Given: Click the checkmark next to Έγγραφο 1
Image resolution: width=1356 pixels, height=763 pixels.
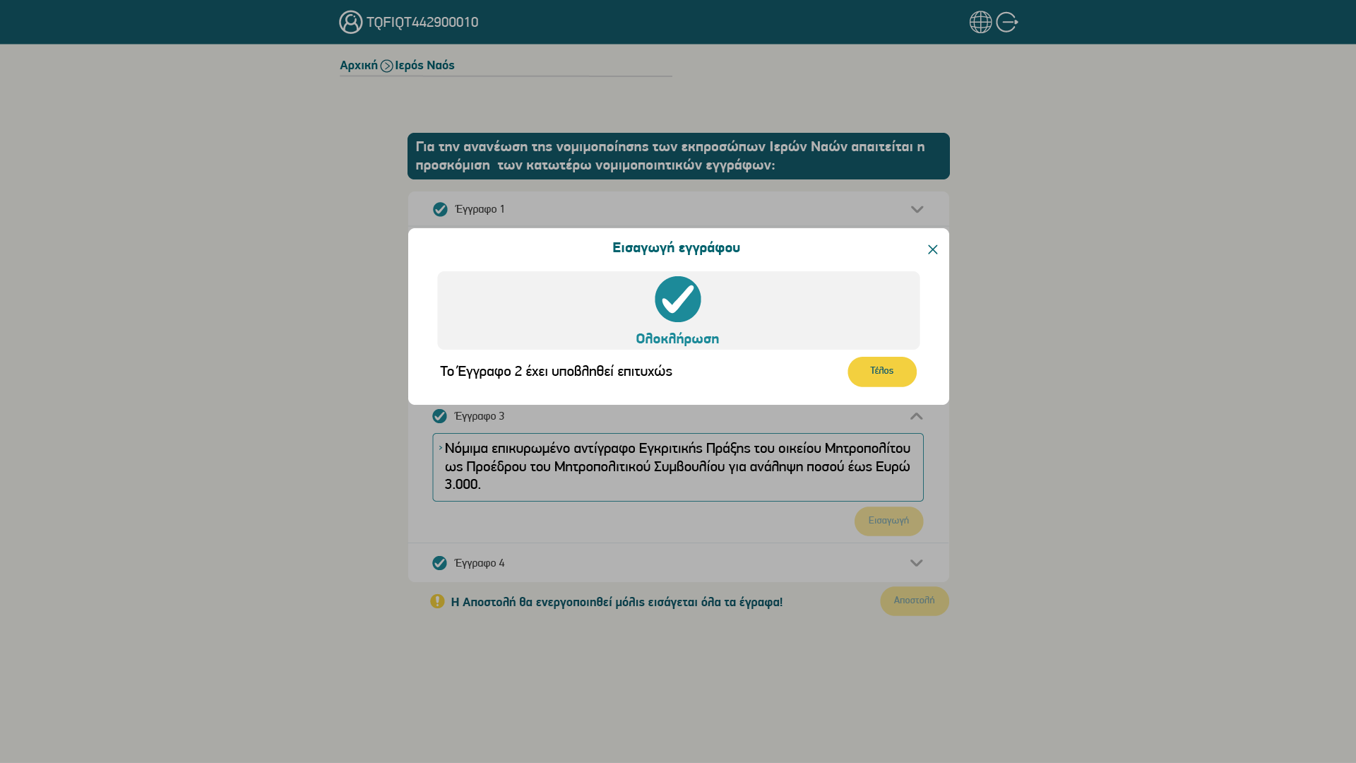Looking at the screenshot, I should click(440, 209).
